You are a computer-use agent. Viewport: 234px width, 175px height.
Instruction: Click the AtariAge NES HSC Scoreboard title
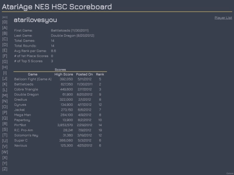coord(57,7)
